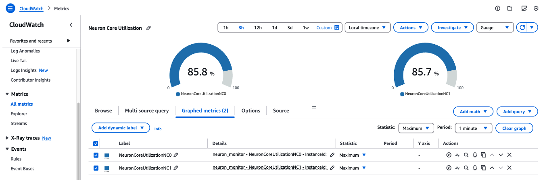Click anomaly detection icon in NC0 row

point(457,155)
